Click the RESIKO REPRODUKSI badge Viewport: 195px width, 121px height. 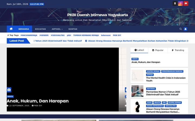(x=155, y=106)
